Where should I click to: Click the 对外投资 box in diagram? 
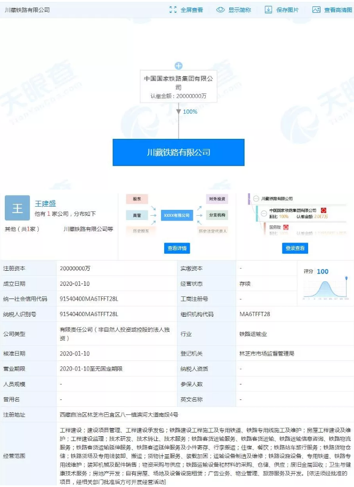(x=216, y=199)
